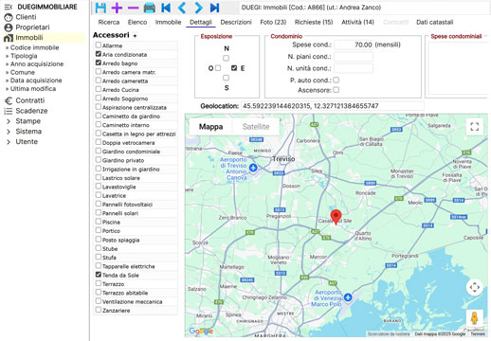Click map camera controls button

click(x=475, y=287)
